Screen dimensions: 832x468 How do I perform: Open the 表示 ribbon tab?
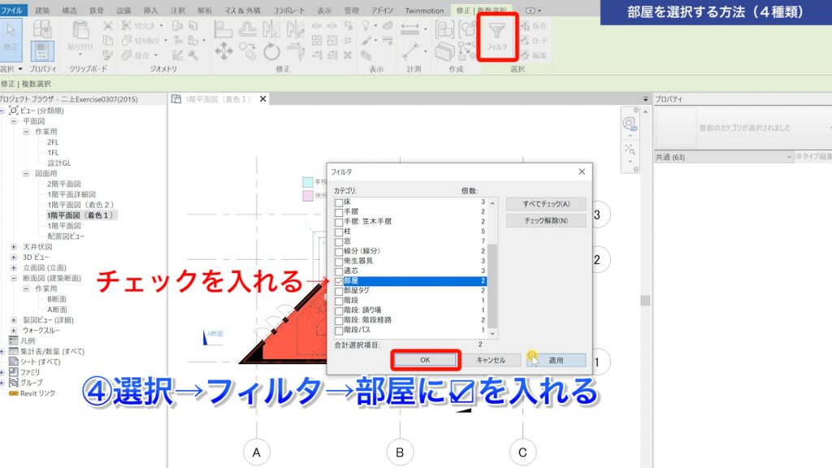(323, 8)
